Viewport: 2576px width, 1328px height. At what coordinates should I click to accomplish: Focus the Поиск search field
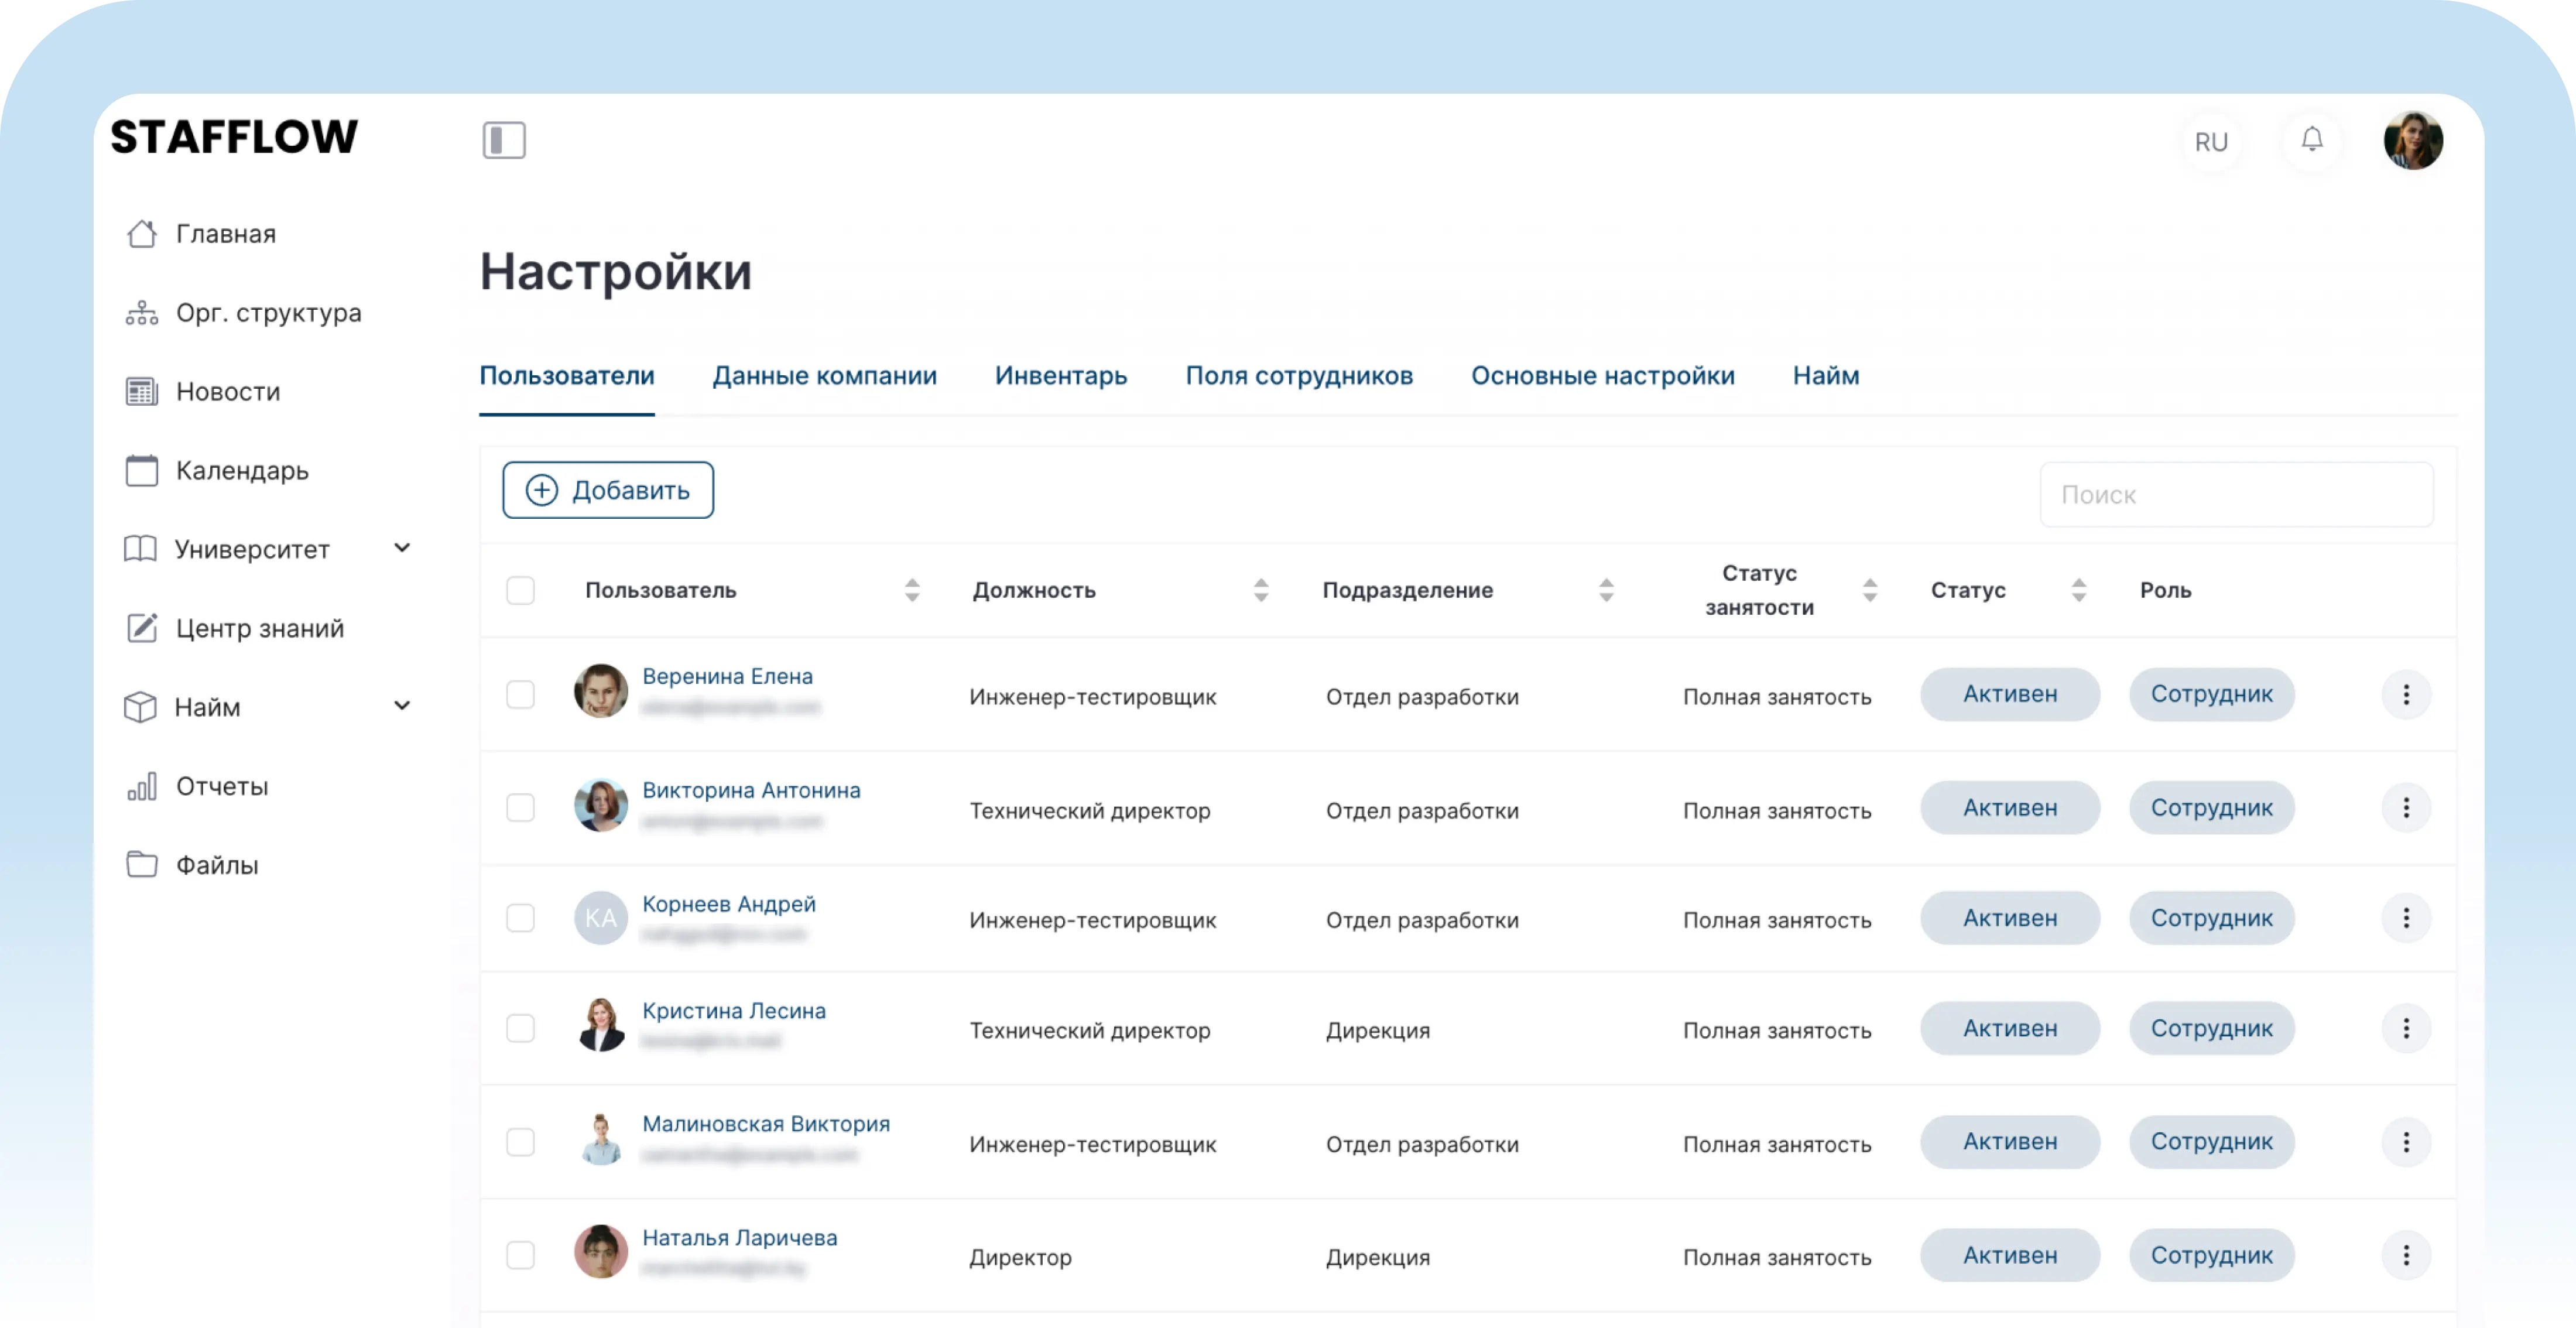(2236, 494)
